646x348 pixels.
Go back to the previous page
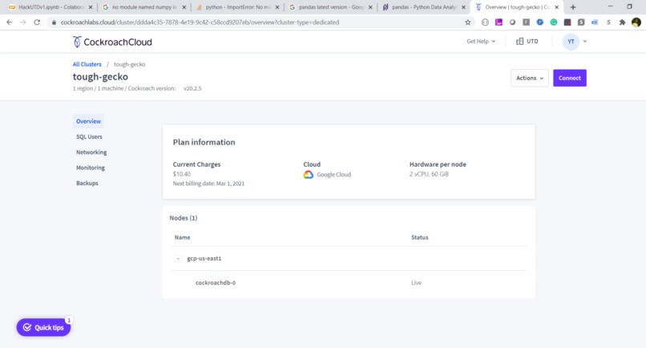(x=9, y=22)
